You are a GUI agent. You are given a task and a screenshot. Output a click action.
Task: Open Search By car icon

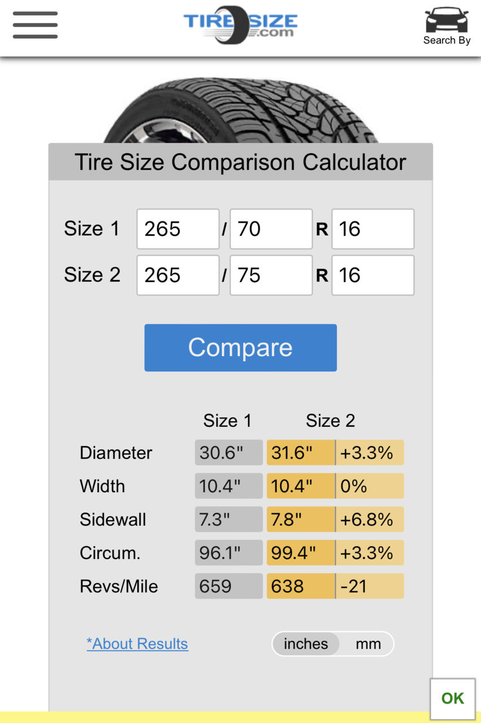tap(447, 26)
